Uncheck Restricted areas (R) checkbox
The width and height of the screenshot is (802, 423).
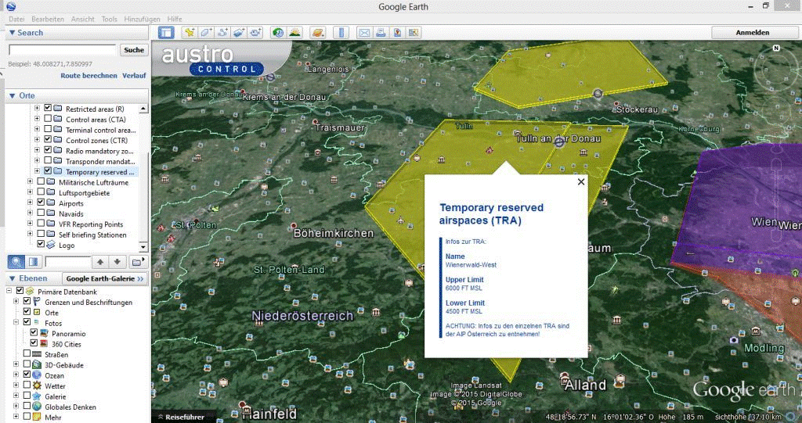(48, 109)
